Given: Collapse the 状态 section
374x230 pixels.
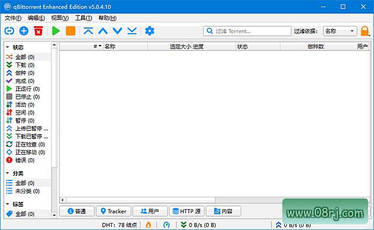Looking at the screenshot, I should (x=8, y=47).
